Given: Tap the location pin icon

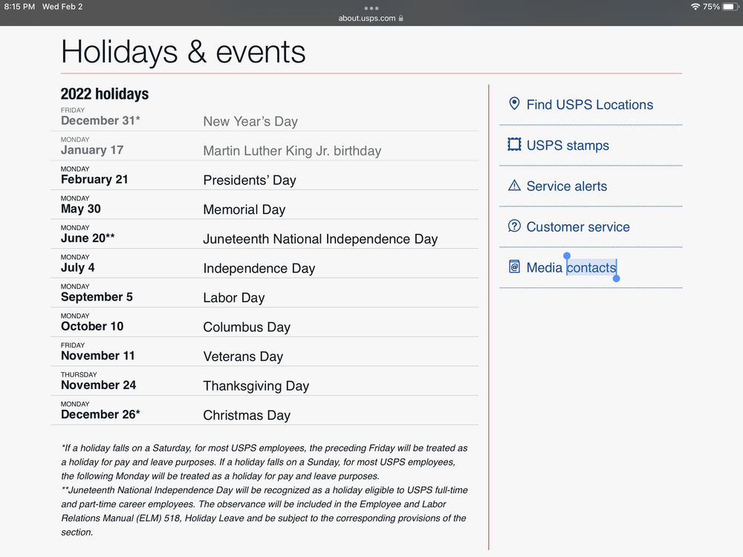Looking at the screenshot, I should [x=513, y=104].
